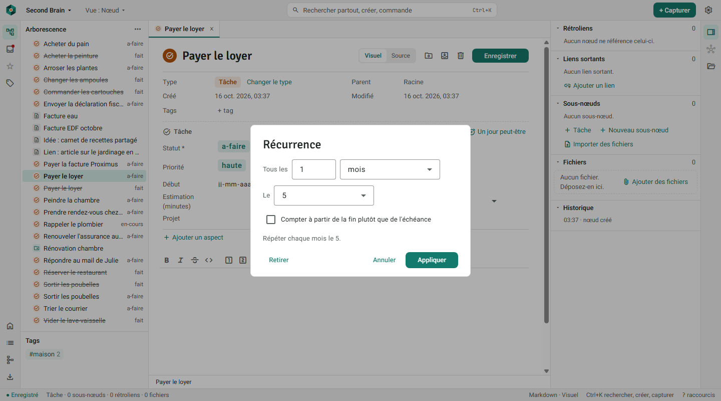Click the 'Tous les' interval number field
Image resolution: width=721 pixels, height=401 pixels.
[314, 169]
